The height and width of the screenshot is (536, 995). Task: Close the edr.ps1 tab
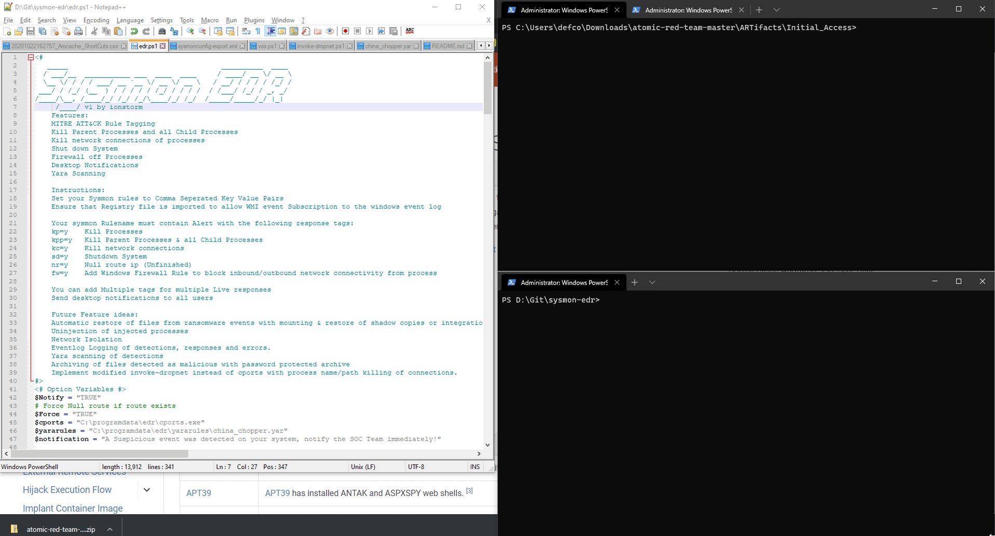click(162, 46)
